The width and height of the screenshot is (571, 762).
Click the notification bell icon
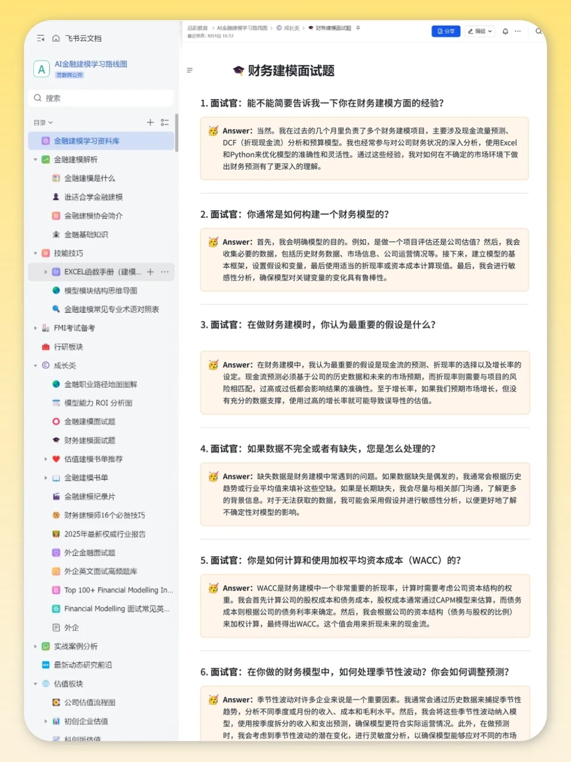tap(505, 31)
